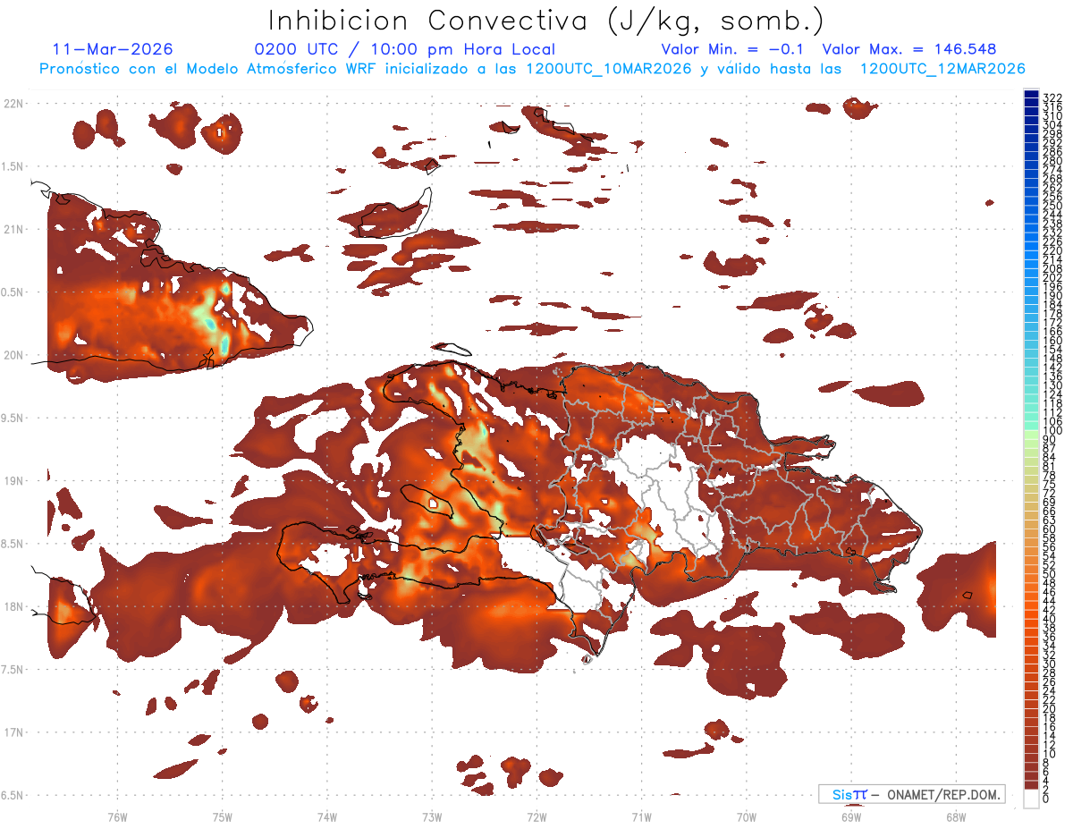The image size is (1073, 829).
Task: Click the '70W' longitude label
Action: click(747, 816)
